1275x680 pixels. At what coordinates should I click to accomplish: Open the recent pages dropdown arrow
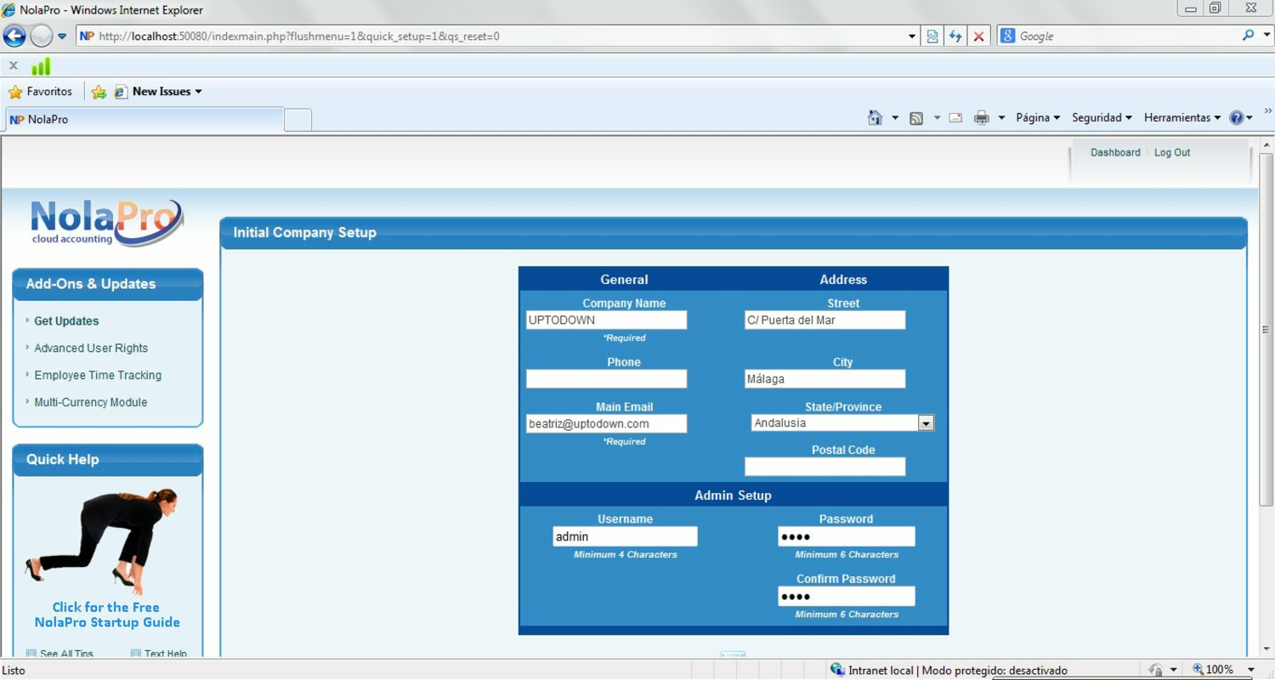pos(62,37)
